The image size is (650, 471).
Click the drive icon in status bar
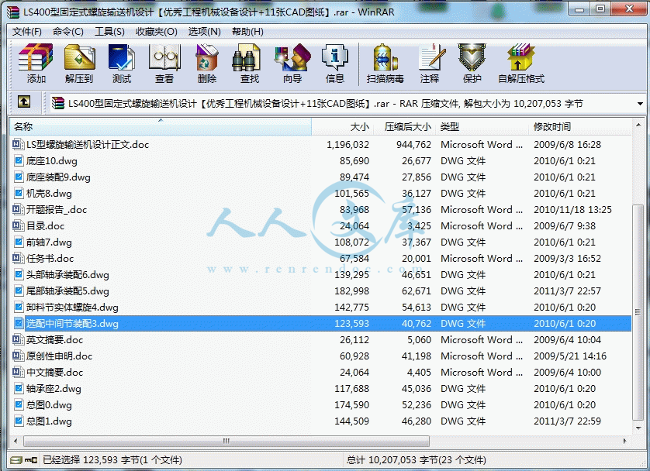[16, 460]
